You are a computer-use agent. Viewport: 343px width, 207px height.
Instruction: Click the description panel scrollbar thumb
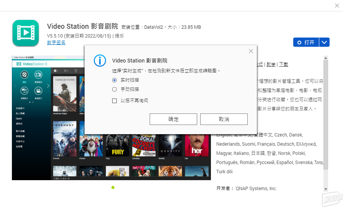(x=326, y=115)
